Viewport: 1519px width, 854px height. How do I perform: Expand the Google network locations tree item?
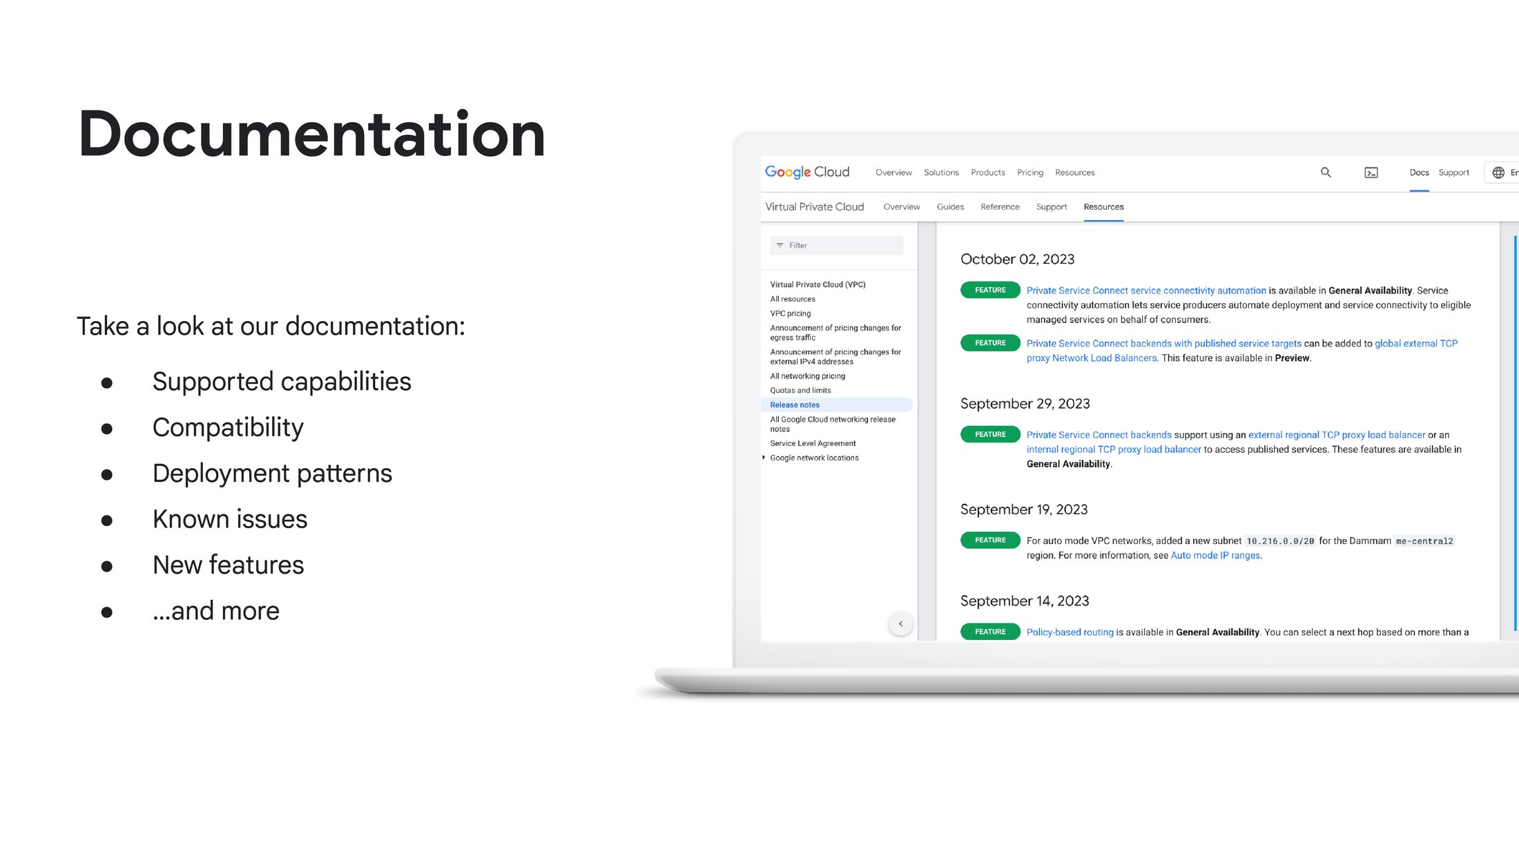point(764,458)
